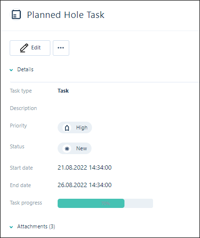This screenshot has height=238, width=200.
Task: Open the three-dots more options menu
Action: [61, 48]
